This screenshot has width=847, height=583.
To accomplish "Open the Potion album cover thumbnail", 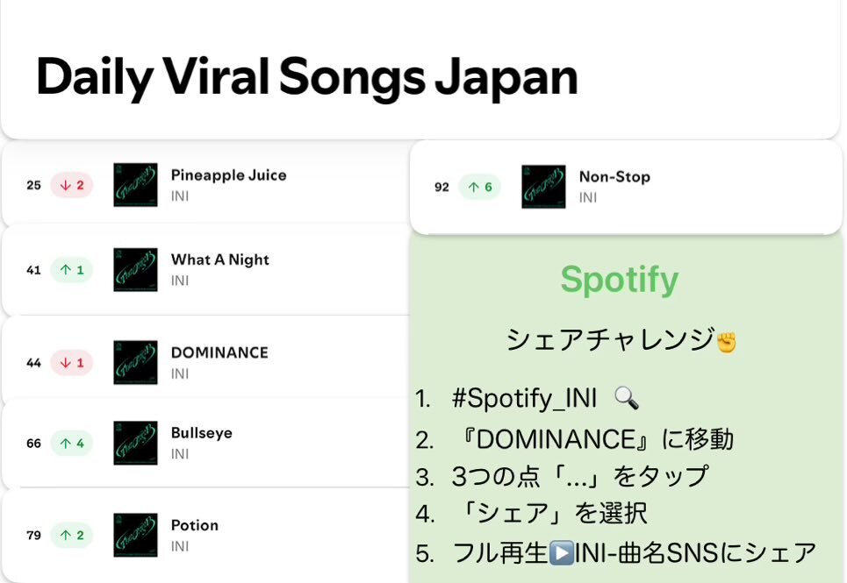I will [x=135, y=535].
